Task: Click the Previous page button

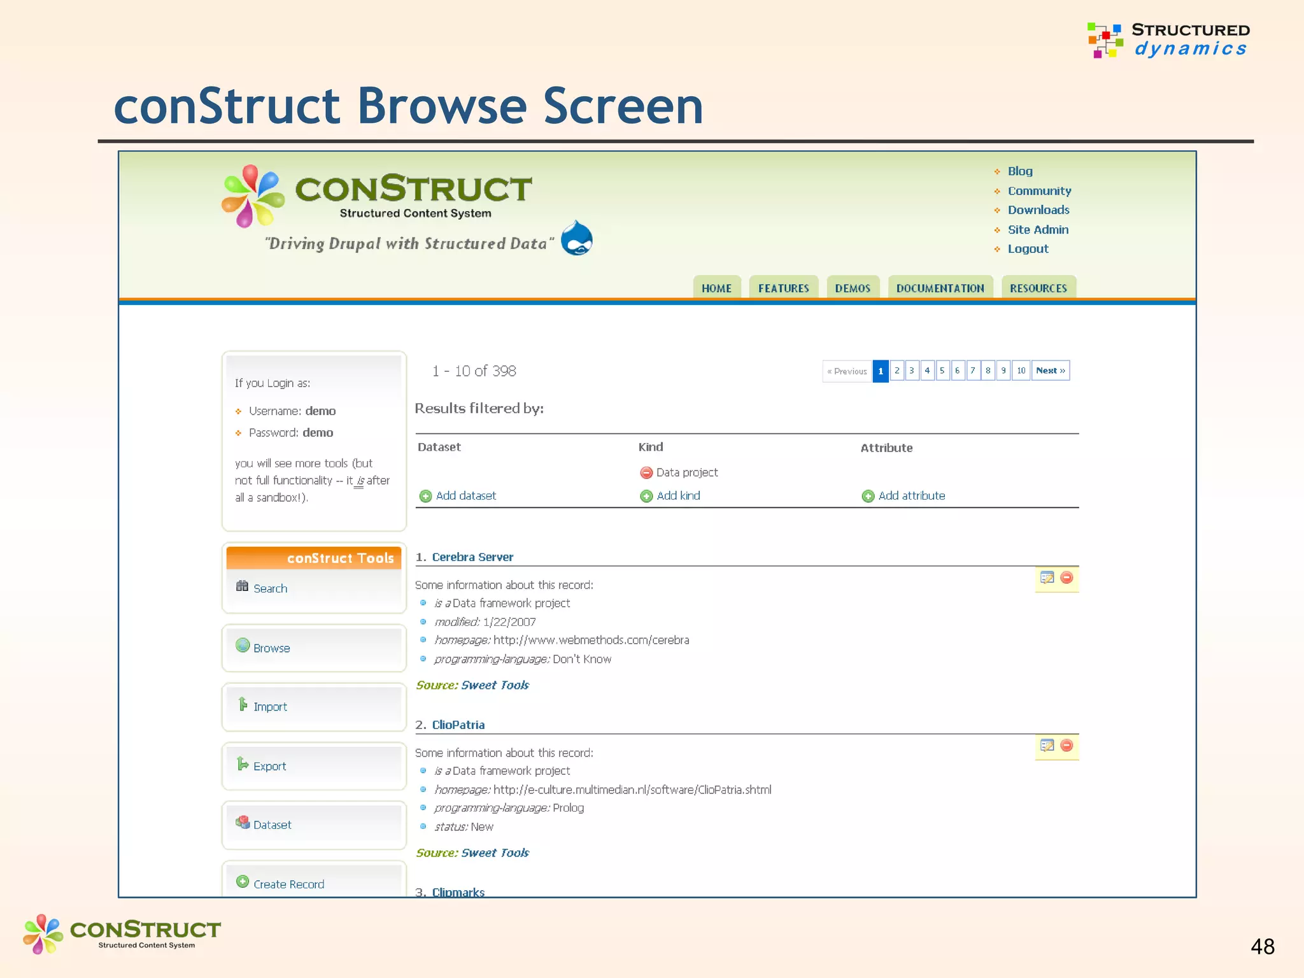Action: click(847, 371)
